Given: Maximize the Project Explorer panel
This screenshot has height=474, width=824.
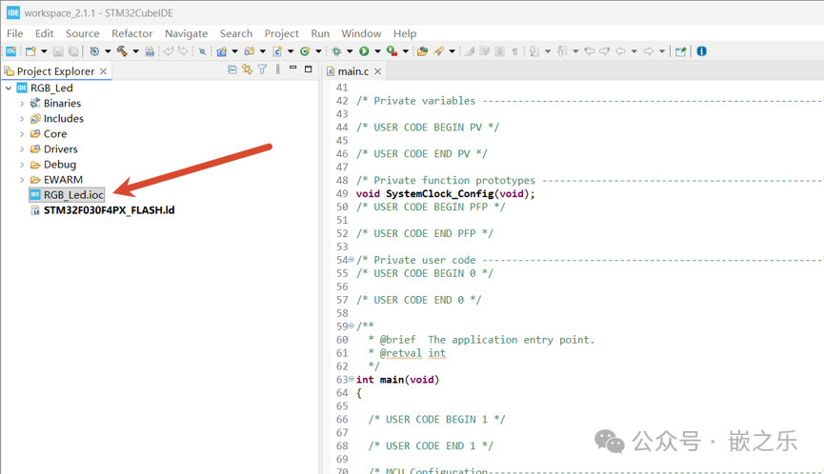Looking at the screenshot, I should tap(309, 69).
